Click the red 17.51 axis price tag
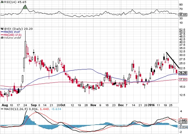 point(183,80)
